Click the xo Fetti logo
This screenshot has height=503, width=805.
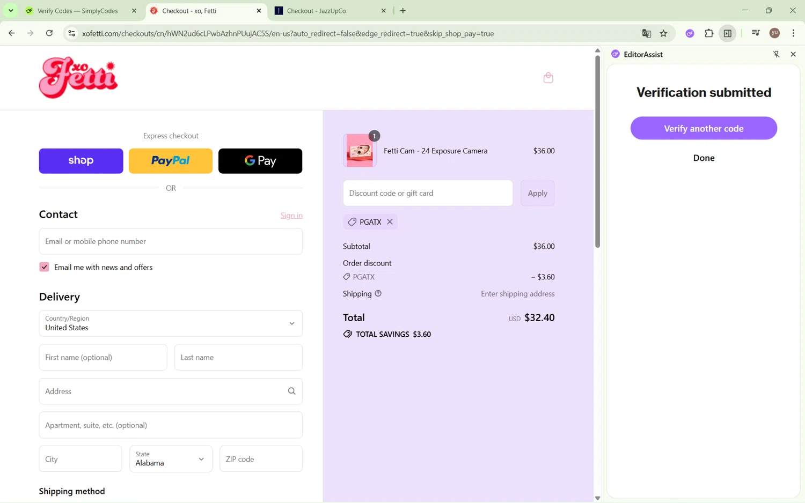point(78,78)
